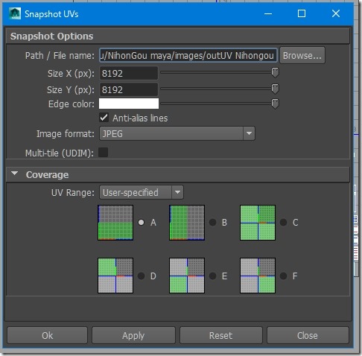Select coverage preset thumbnail C
The image size is (362, 356).
click(258, 223)
